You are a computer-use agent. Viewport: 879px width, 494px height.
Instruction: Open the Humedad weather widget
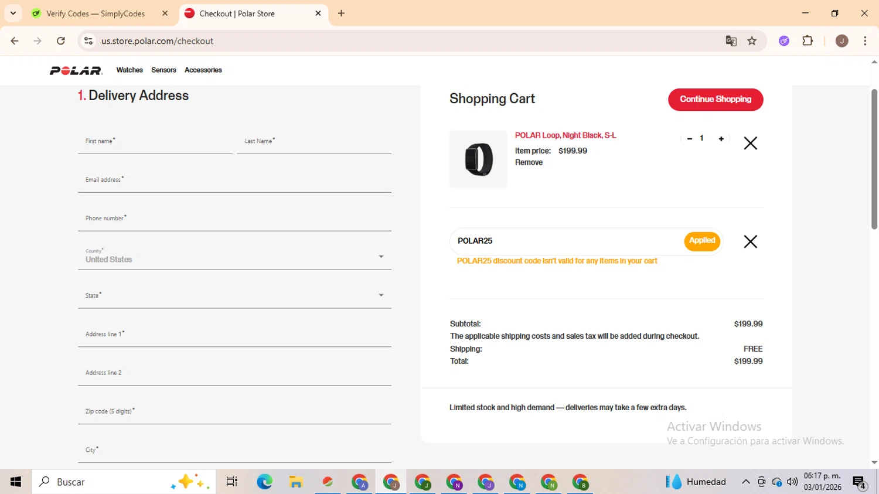click(x=696, y=482)
